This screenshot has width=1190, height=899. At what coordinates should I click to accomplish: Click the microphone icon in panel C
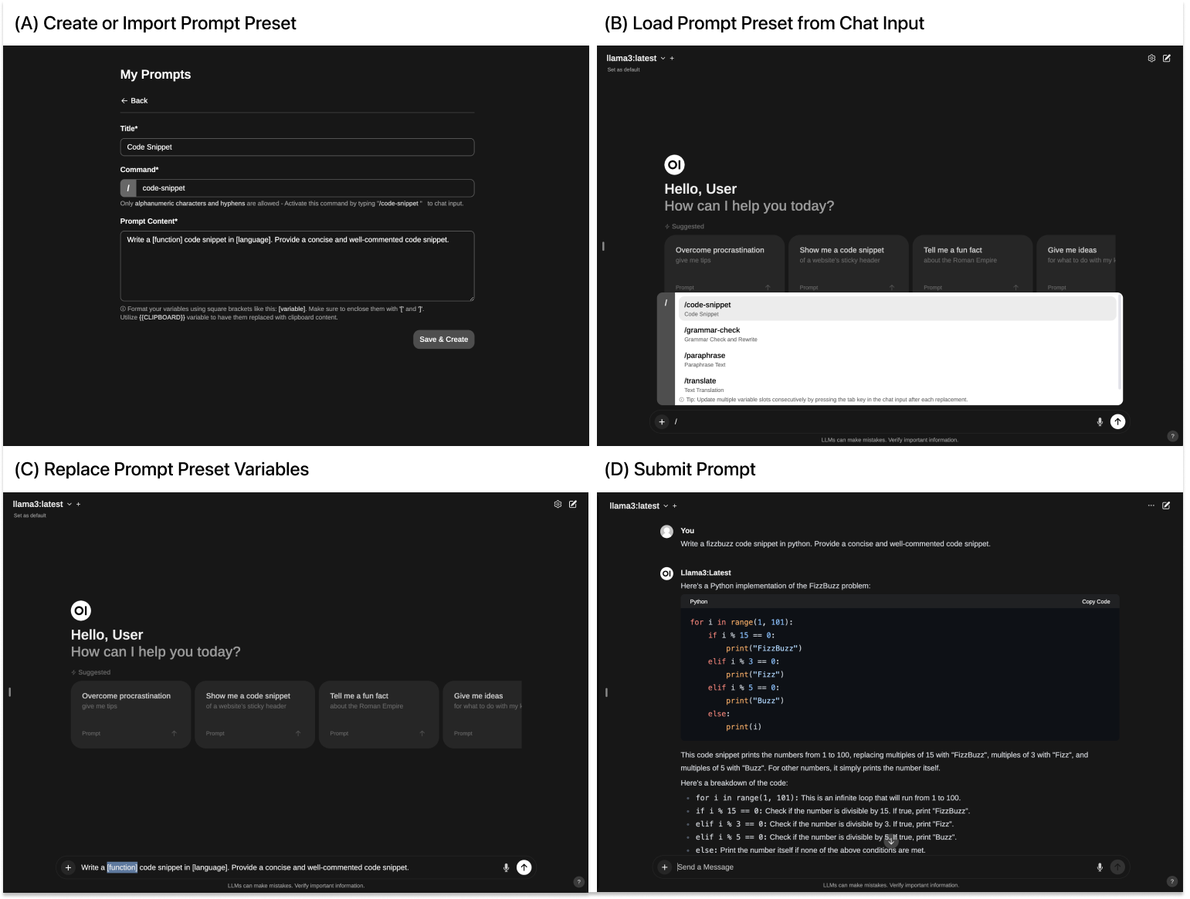point(506,868)
